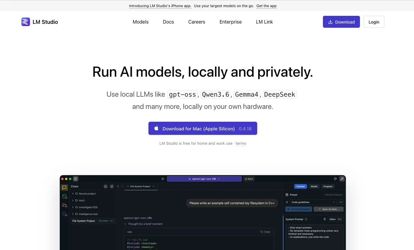This screenshot has width=414, height=250.
Task: Open the Careers nav item
Action: [197, 22]
